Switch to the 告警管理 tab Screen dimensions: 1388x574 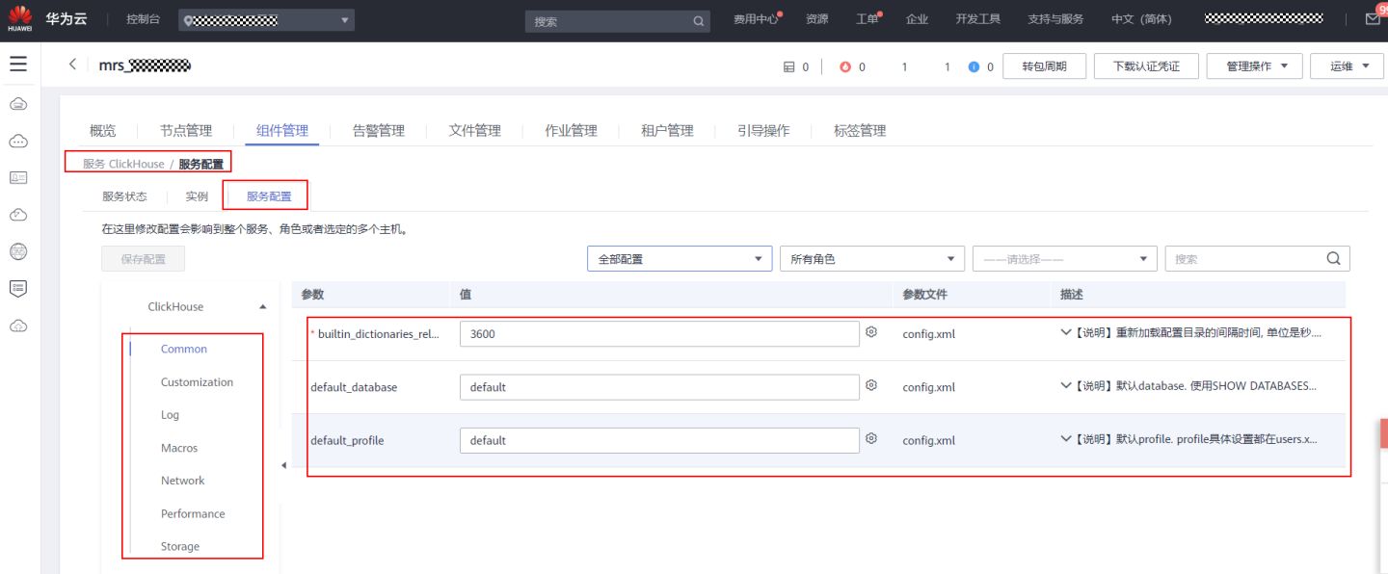(x=378, y=130)
